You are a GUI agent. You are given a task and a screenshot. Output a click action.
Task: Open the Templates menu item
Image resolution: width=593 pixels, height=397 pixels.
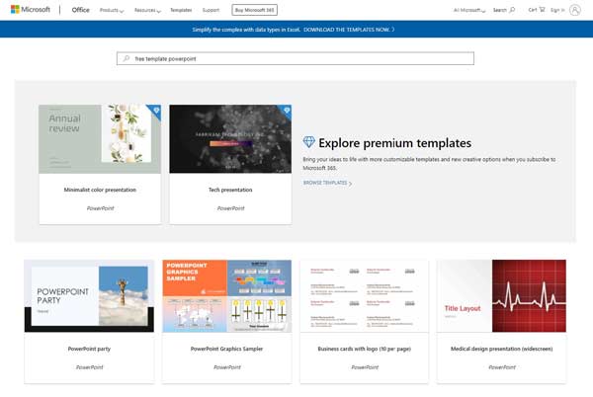tap(181, 10)
